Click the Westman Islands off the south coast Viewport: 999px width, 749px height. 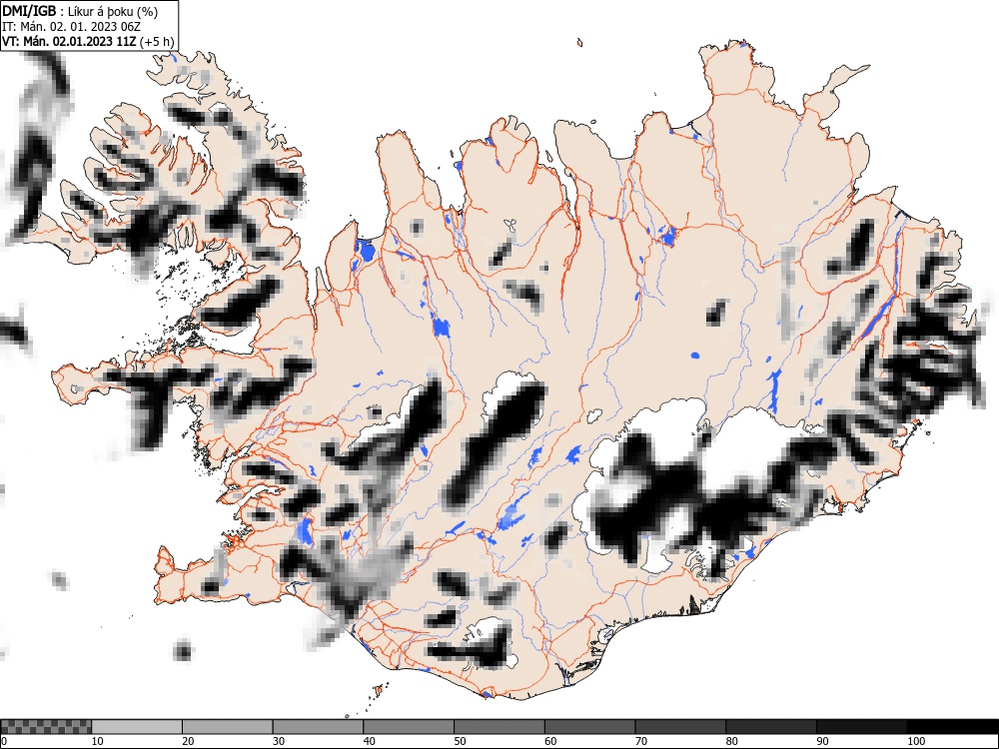381,689
